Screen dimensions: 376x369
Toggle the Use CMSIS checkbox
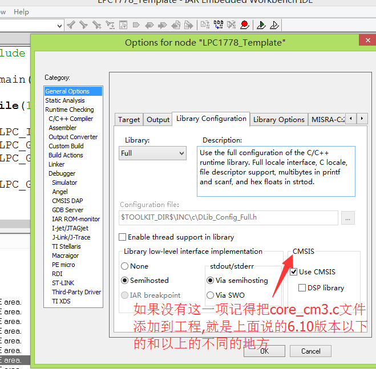(294, 271)
